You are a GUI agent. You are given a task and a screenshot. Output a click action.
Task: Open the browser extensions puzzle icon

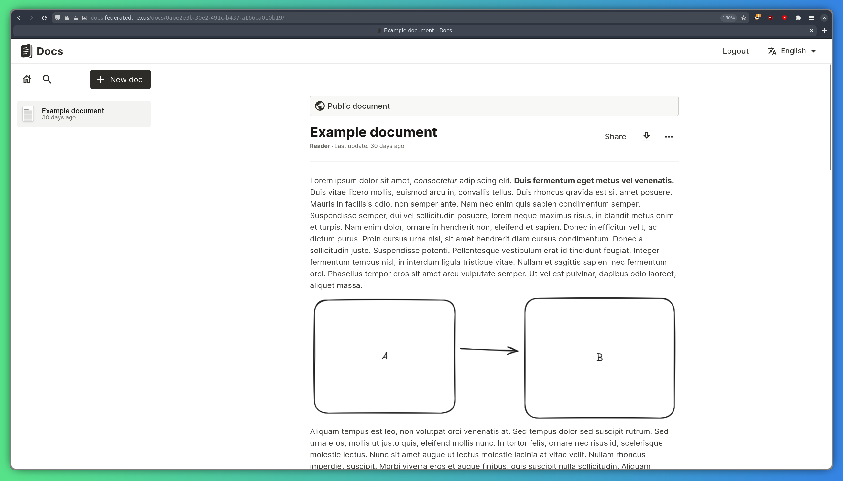point(798,18)
